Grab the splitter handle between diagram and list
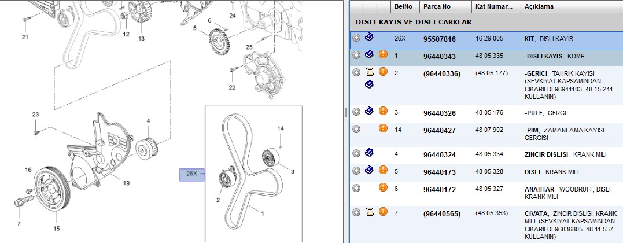The width and height of the screenshot is (623, 243). pos(346,113)
